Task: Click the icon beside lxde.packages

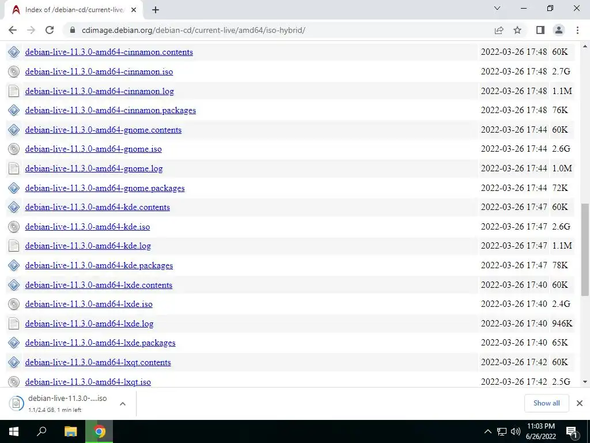Action: (14, 343)
